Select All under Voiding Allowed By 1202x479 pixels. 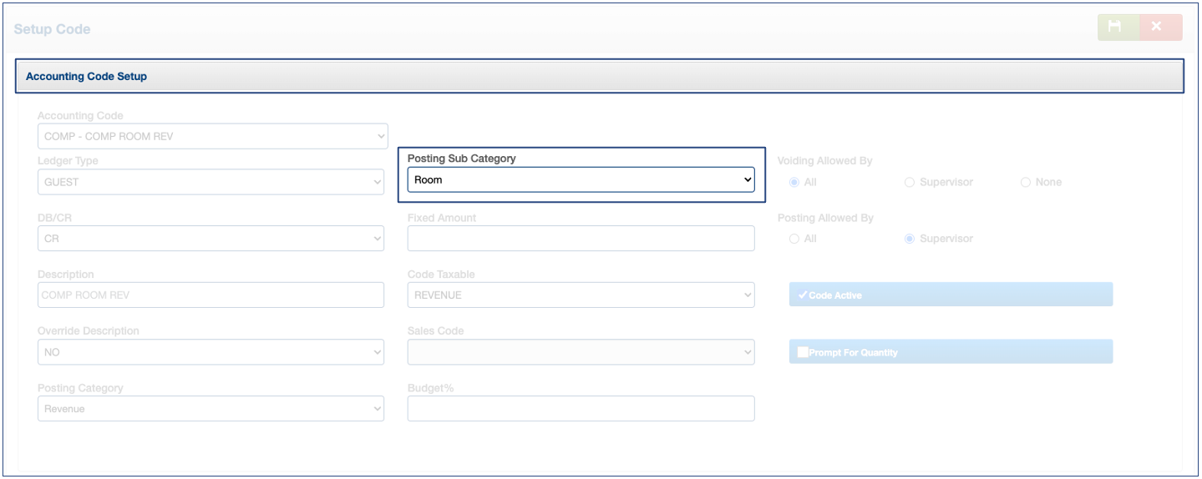tap(794, 182)
